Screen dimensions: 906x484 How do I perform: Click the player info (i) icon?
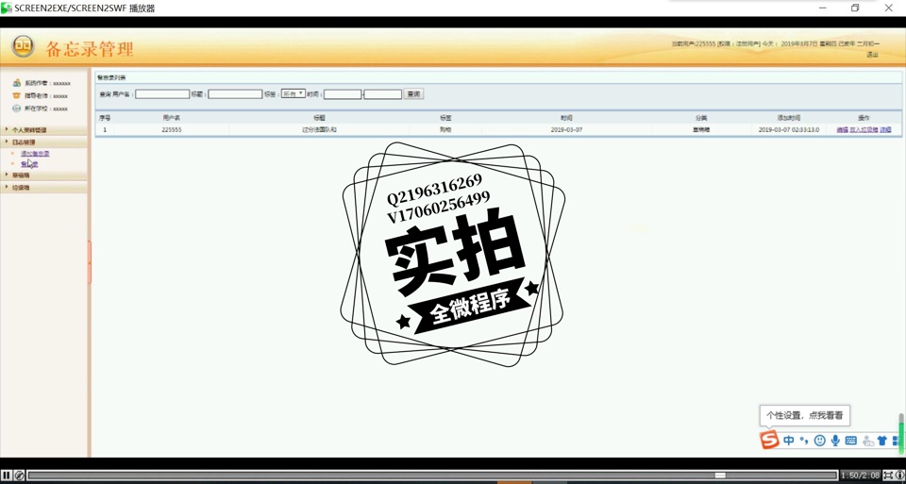[x=899, y=476]
